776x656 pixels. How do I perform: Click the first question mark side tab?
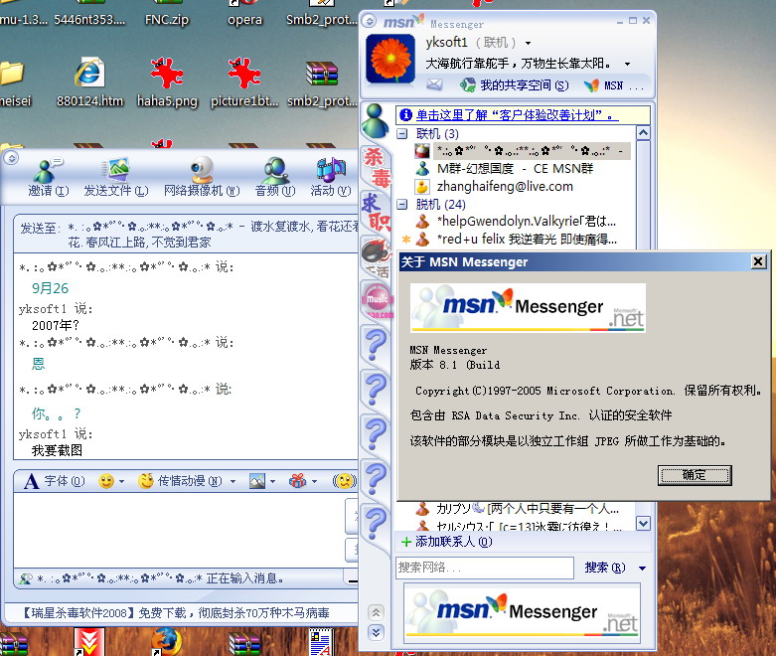pyautogui.click(x=377, y=345)
